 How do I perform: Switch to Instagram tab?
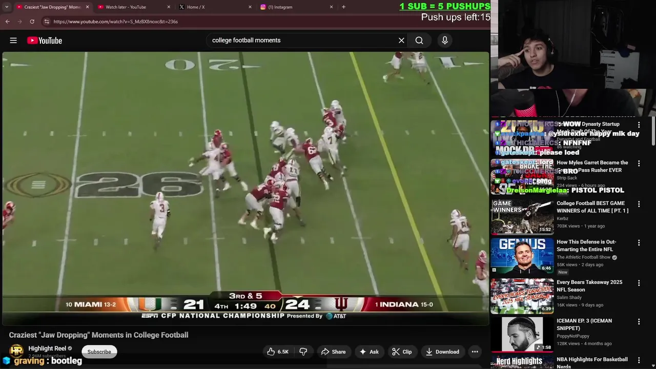tap(295, 7)
